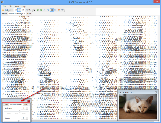
Task: Click the second green rotate icon
Action: click(41, 10)
